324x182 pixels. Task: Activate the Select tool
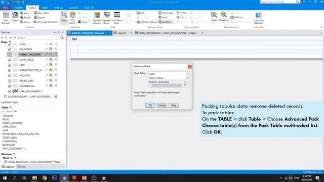(64, 18)
